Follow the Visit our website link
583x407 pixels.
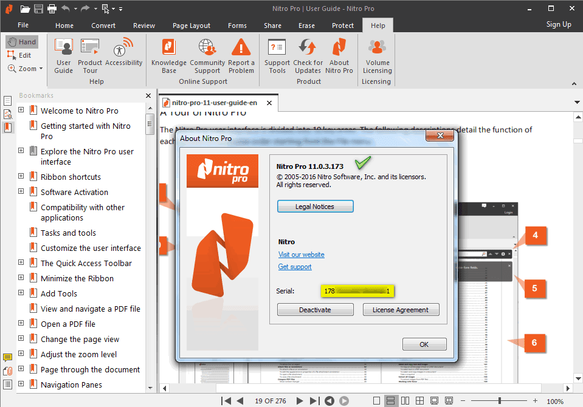pyautogui.click(x=301, y=255)
